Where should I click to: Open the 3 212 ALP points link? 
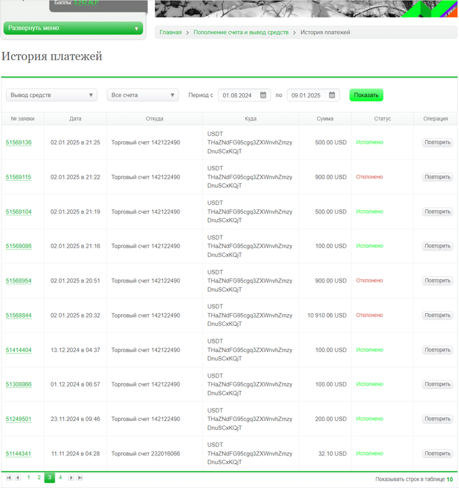(x=86, y=3)
